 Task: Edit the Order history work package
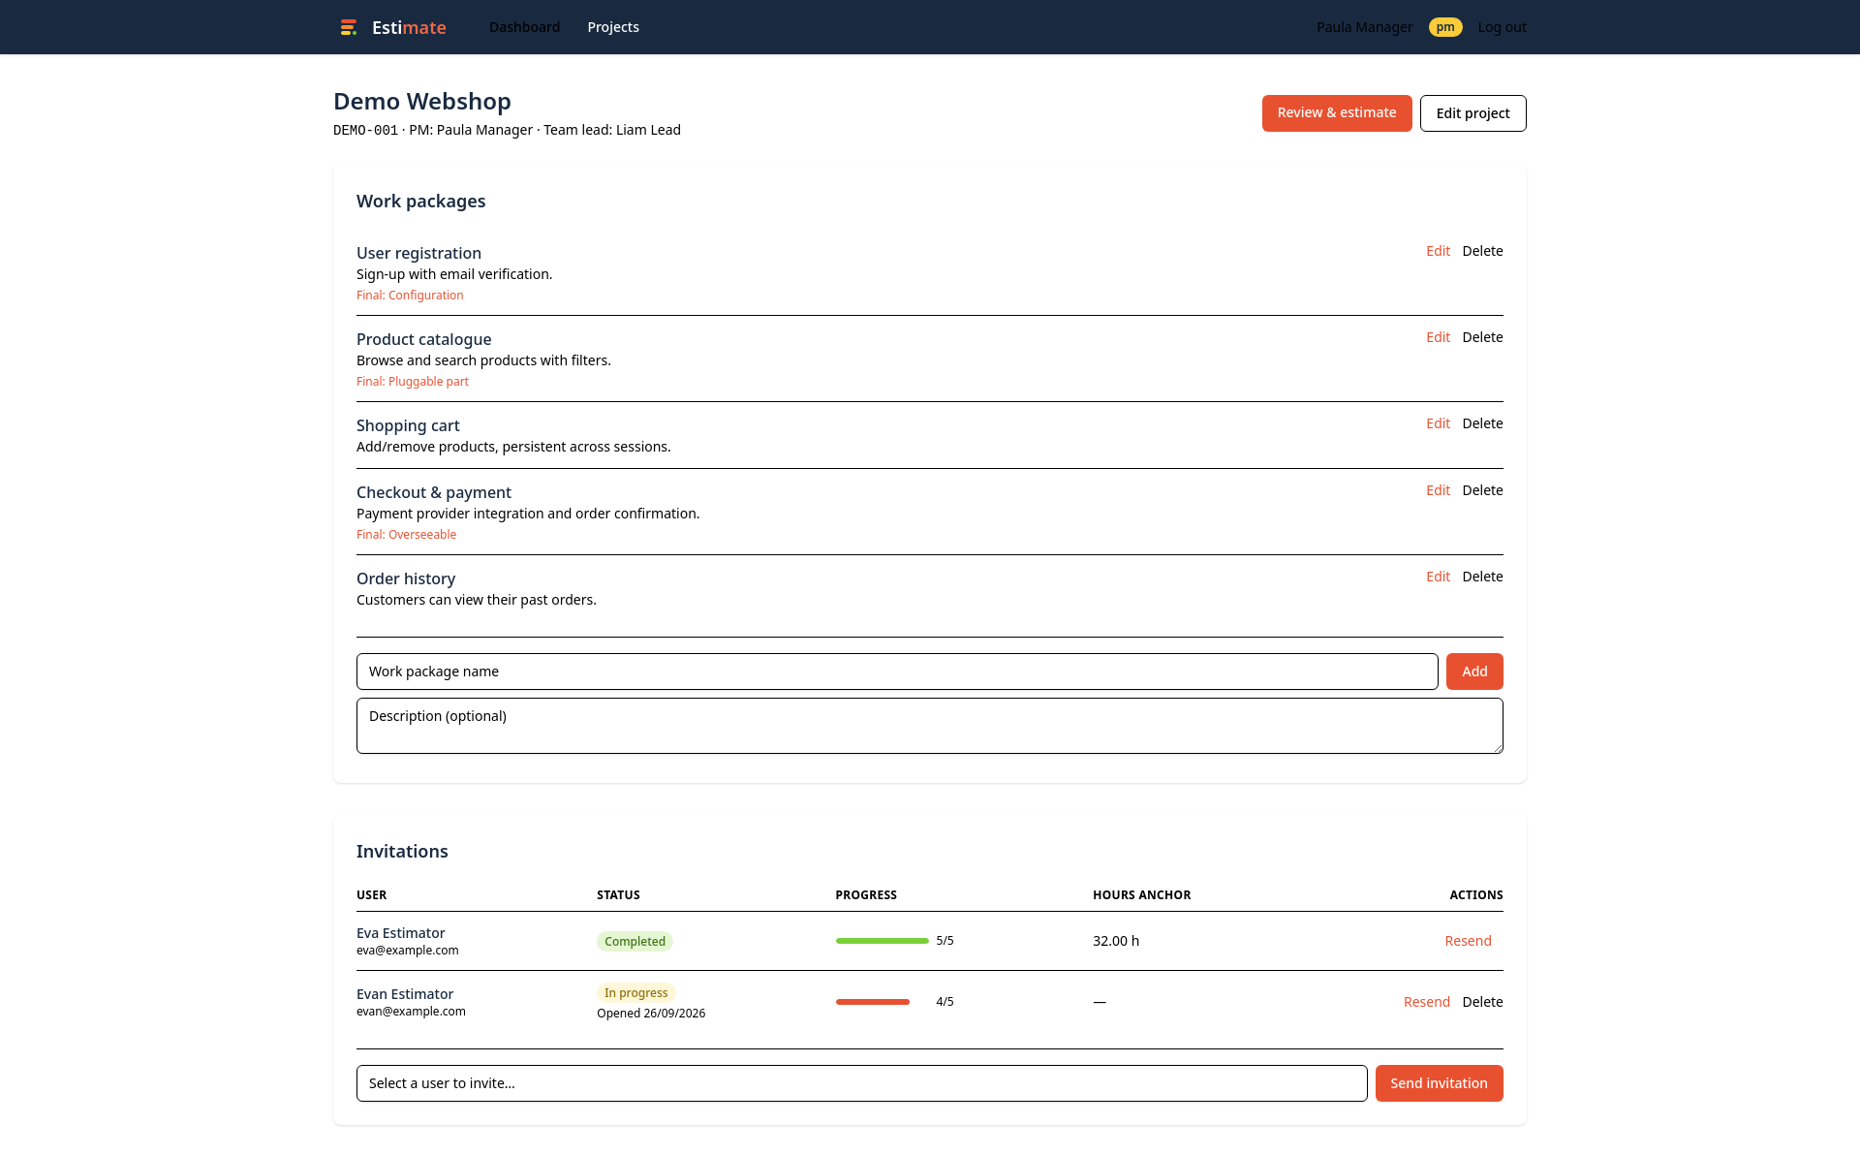click(x=1438, y=577)
